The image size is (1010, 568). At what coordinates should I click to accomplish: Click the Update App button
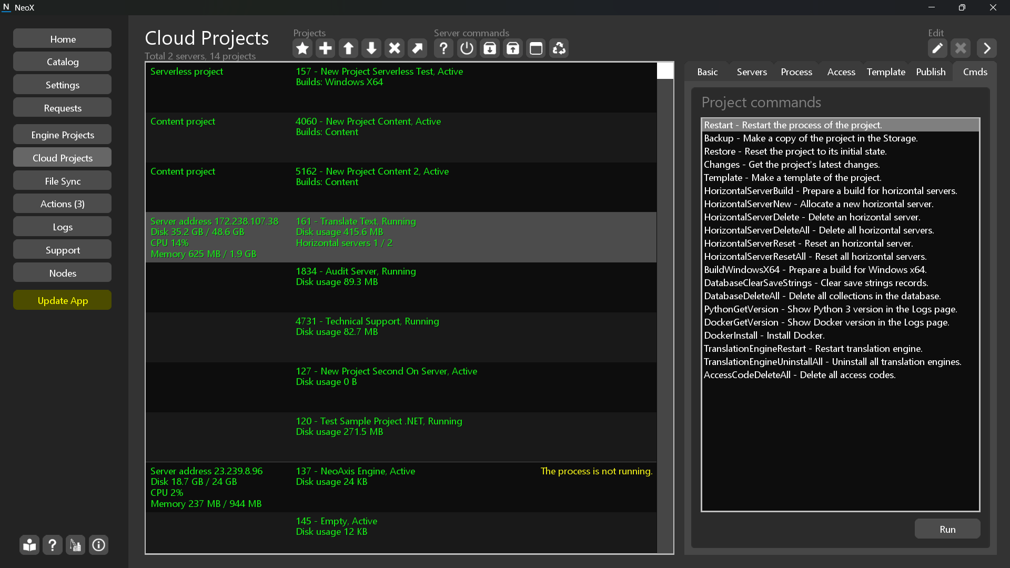[63, 300]
